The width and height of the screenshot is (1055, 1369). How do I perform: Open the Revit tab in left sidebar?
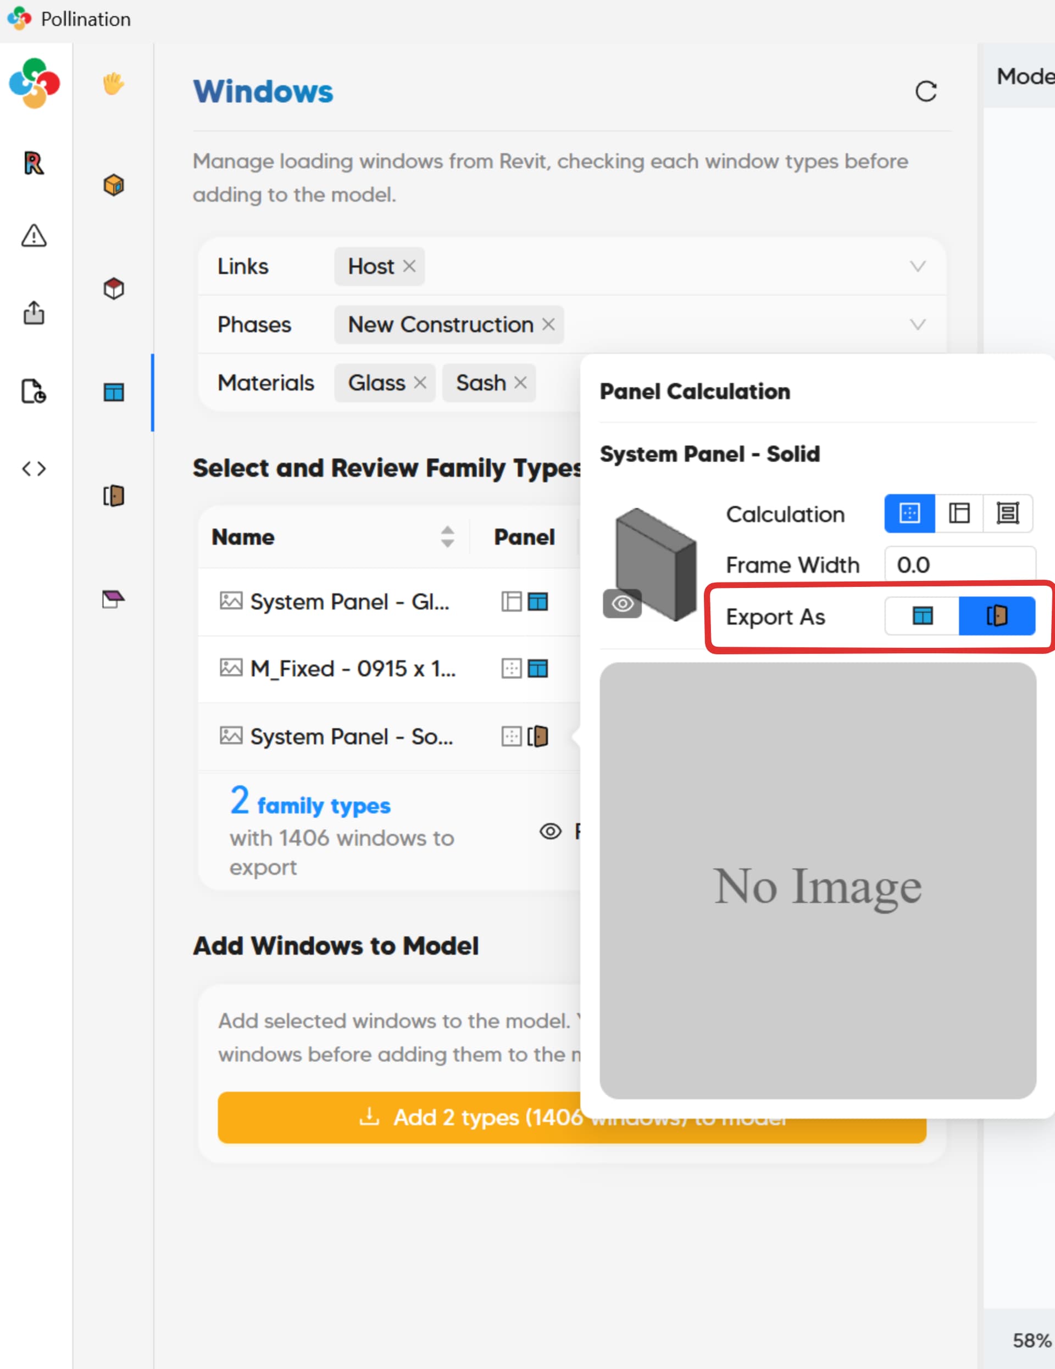tap(34, 164)
